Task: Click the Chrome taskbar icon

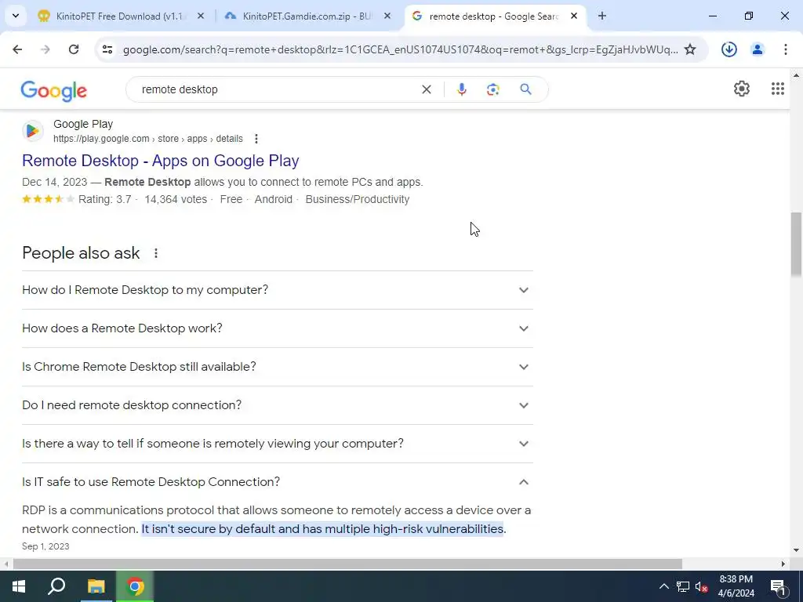Action: tap(135, 586)
